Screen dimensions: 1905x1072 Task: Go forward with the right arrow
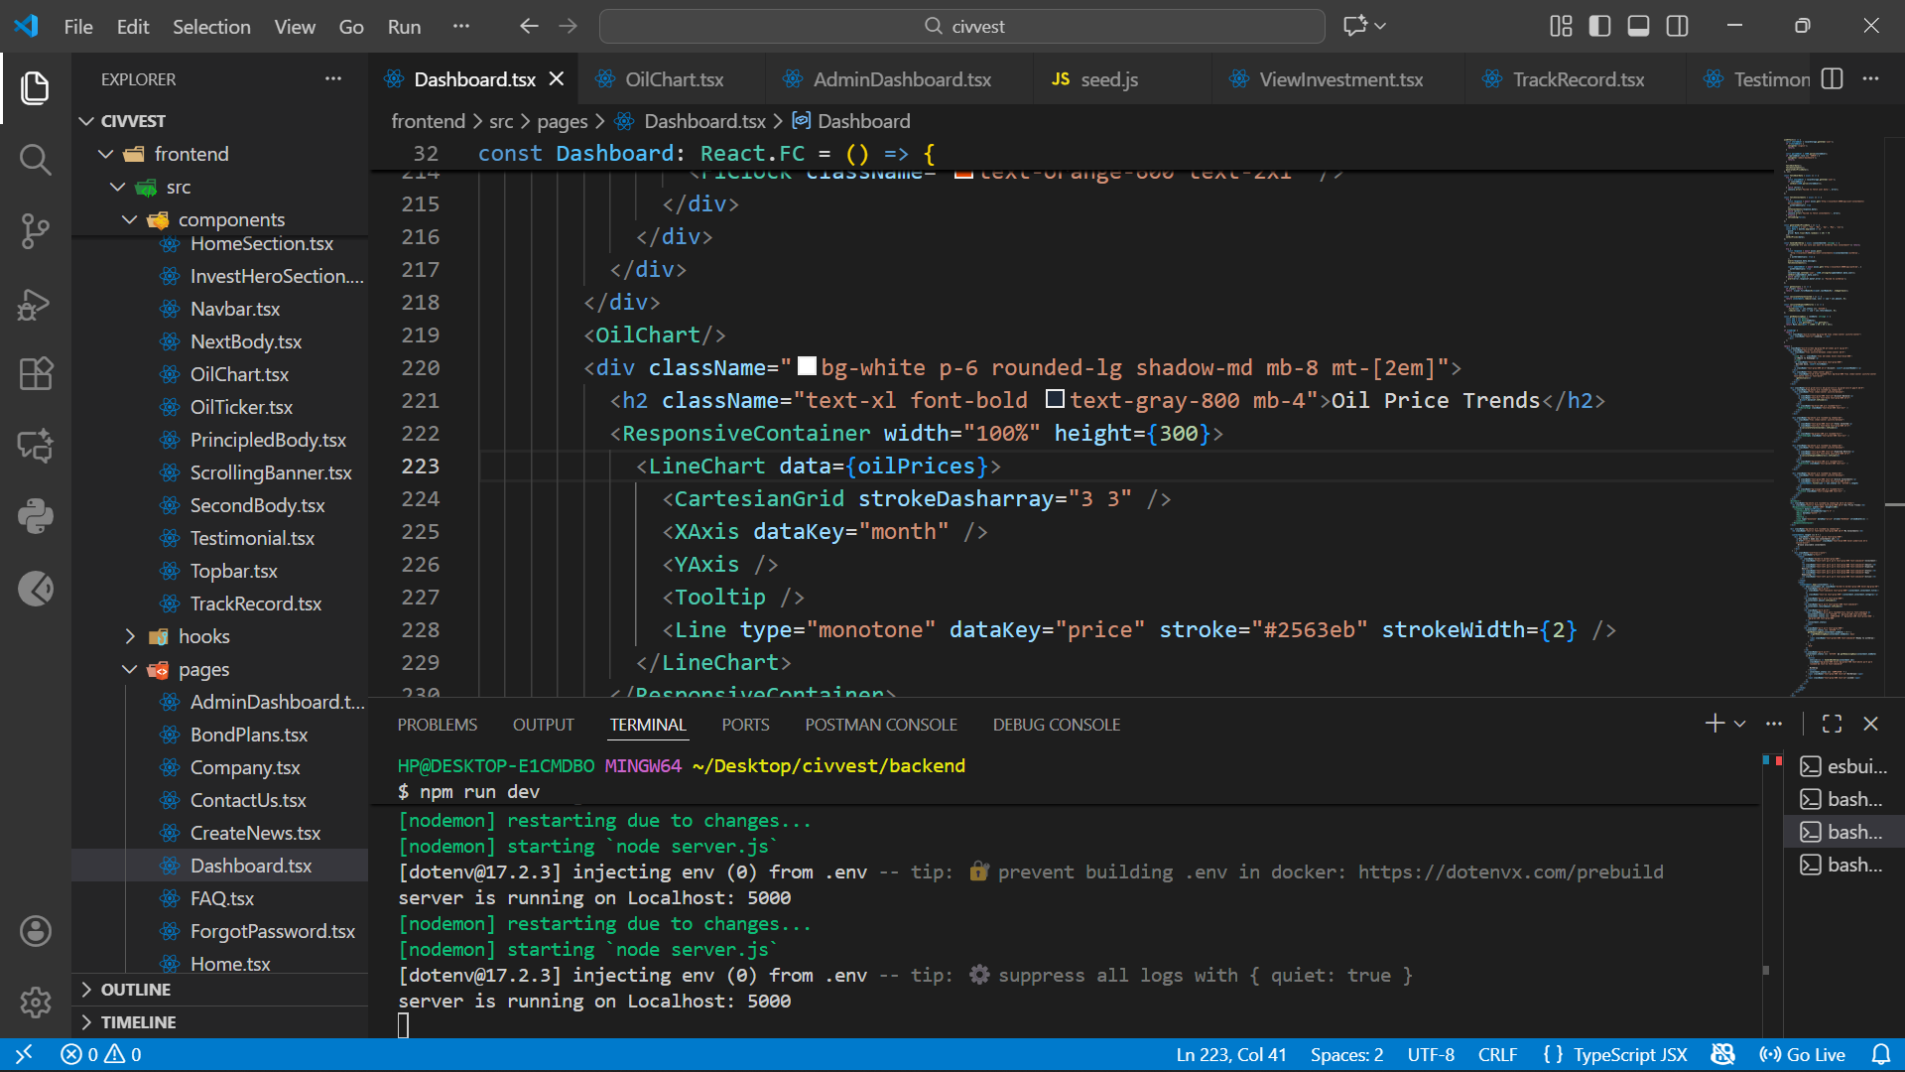point(568,26)
